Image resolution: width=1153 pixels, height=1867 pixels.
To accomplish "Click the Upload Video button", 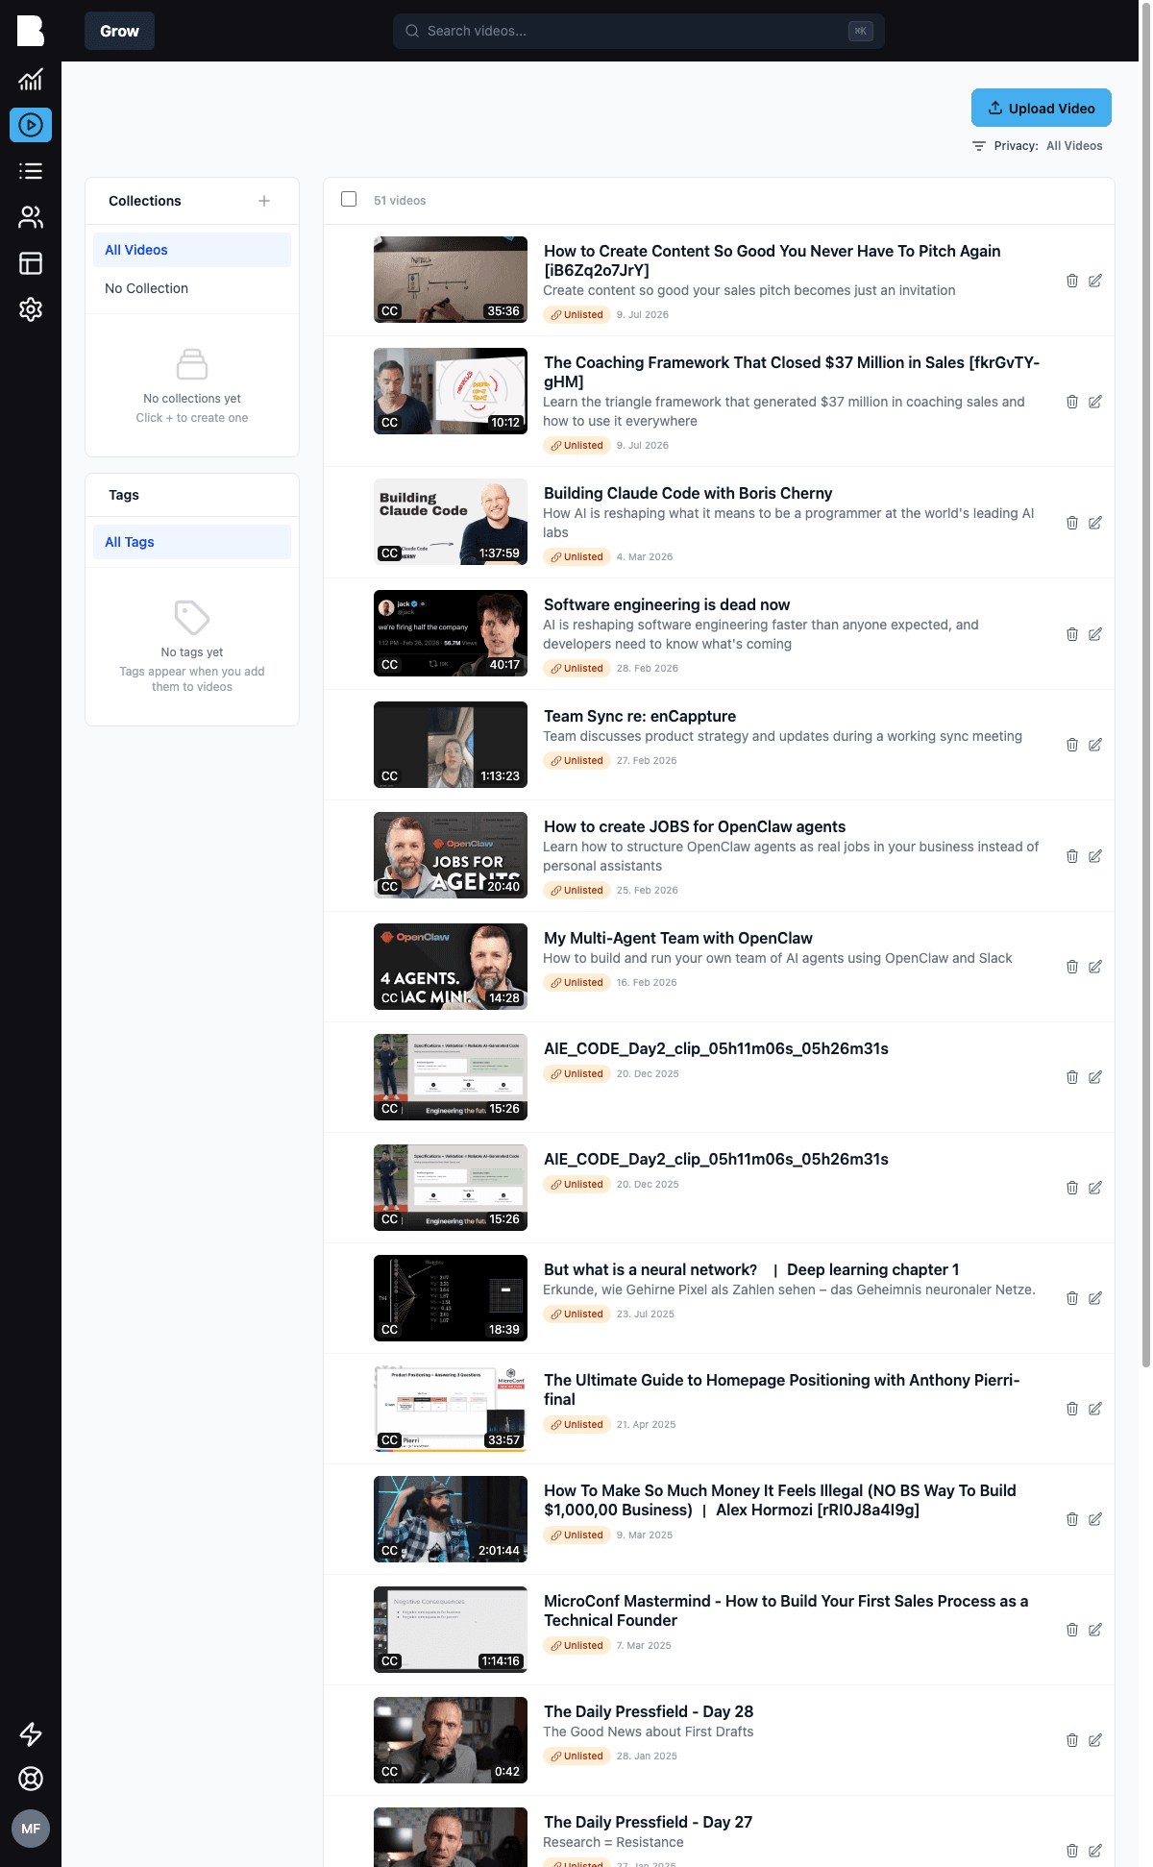I will click(1042, 108).
